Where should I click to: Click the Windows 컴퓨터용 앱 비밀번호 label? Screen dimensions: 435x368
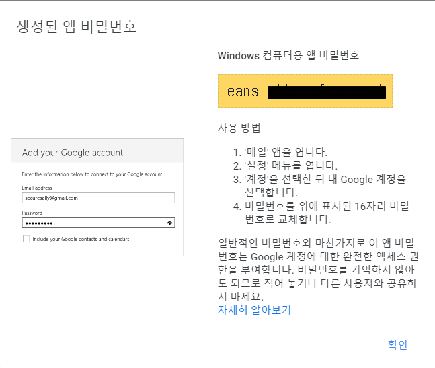[x=288, y=55]
